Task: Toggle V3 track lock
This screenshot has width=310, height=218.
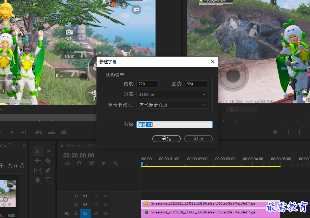Action: click(76, 196)
